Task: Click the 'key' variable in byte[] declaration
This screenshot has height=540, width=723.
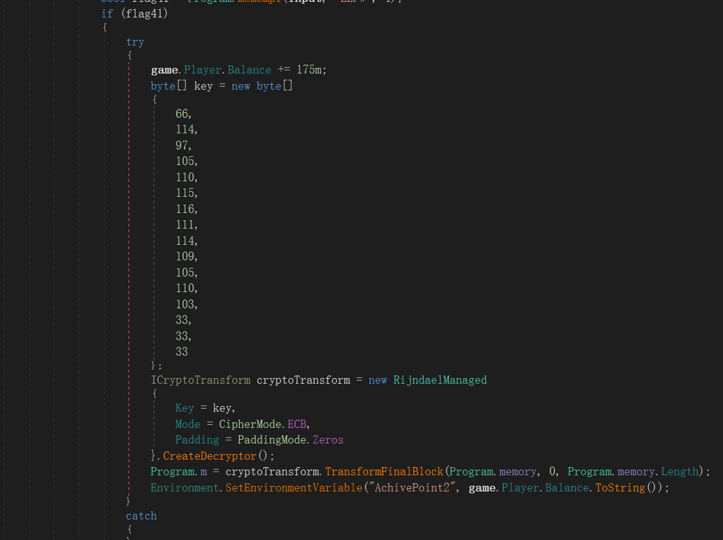Action: 204,86
